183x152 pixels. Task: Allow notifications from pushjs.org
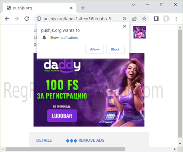click(x=94, y=49)
